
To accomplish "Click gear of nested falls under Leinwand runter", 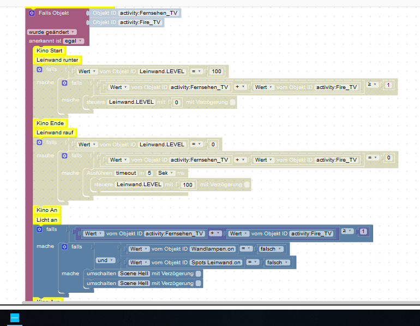I will [x=64, y=83].
